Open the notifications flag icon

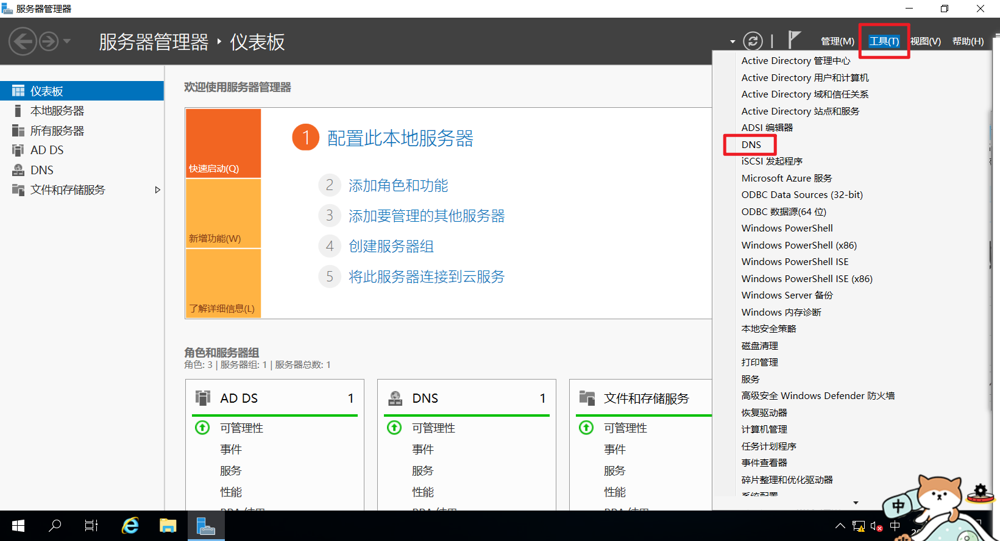coord(793,40)
